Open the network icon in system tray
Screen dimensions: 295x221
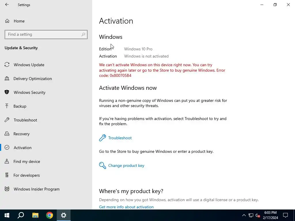point(251,215)
